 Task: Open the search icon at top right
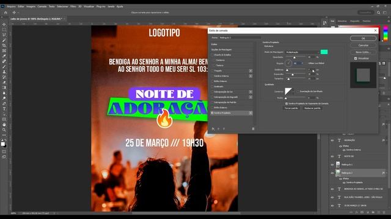(x=379, y=12)
